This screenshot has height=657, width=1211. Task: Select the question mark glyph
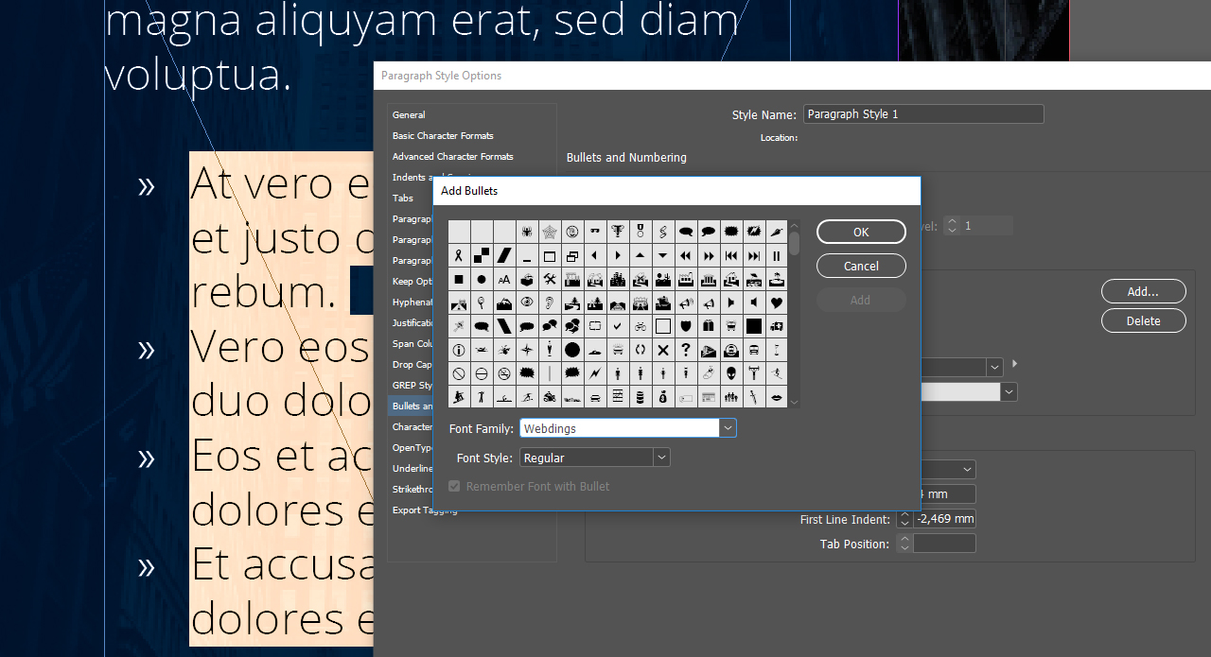686,350
